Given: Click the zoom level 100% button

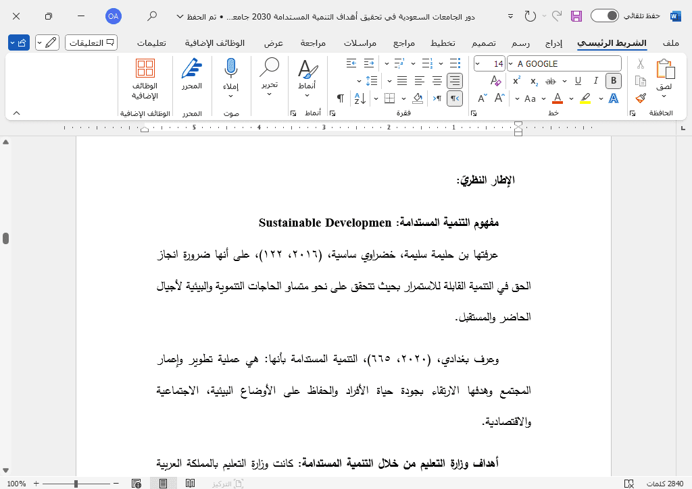Looking at the screenshot, I should [x=16, y=484].
